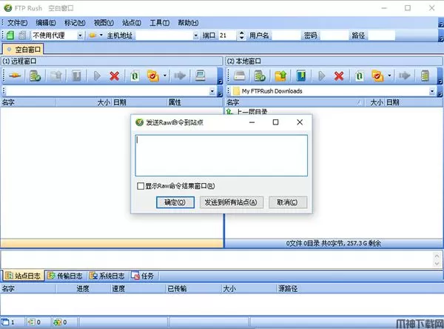
Task: Click 发送到所有站点(A) button
Action: tap(232, 202)
